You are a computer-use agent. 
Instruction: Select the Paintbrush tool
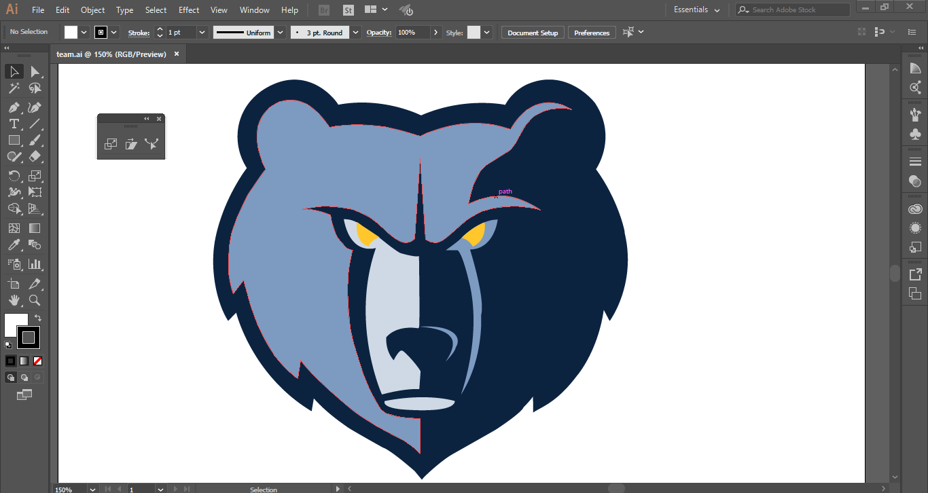click(35, 140)
